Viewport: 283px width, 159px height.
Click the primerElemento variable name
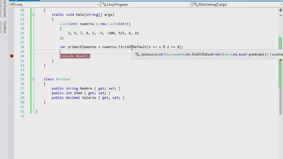pos(82,47)
